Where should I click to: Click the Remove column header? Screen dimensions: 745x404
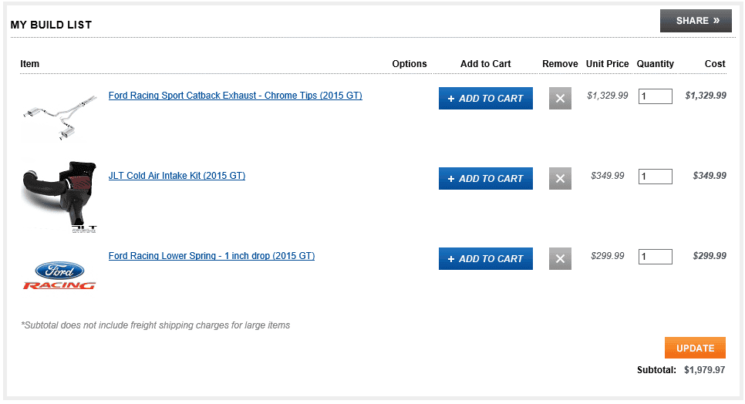pyautogui.click(x=560, y=64)
